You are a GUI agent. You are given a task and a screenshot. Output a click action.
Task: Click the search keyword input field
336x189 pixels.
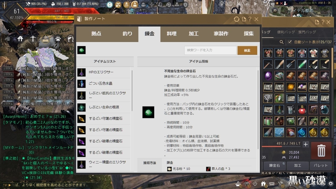210,50
